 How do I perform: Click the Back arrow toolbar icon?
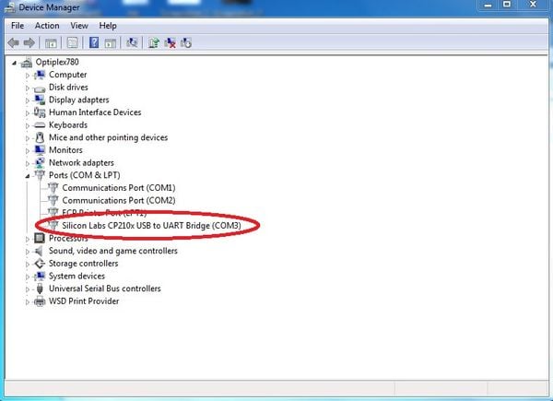click(x=15, y=42)
